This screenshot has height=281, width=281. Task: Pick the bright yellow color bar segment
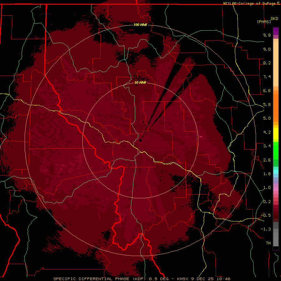click(x=276, y=134)
